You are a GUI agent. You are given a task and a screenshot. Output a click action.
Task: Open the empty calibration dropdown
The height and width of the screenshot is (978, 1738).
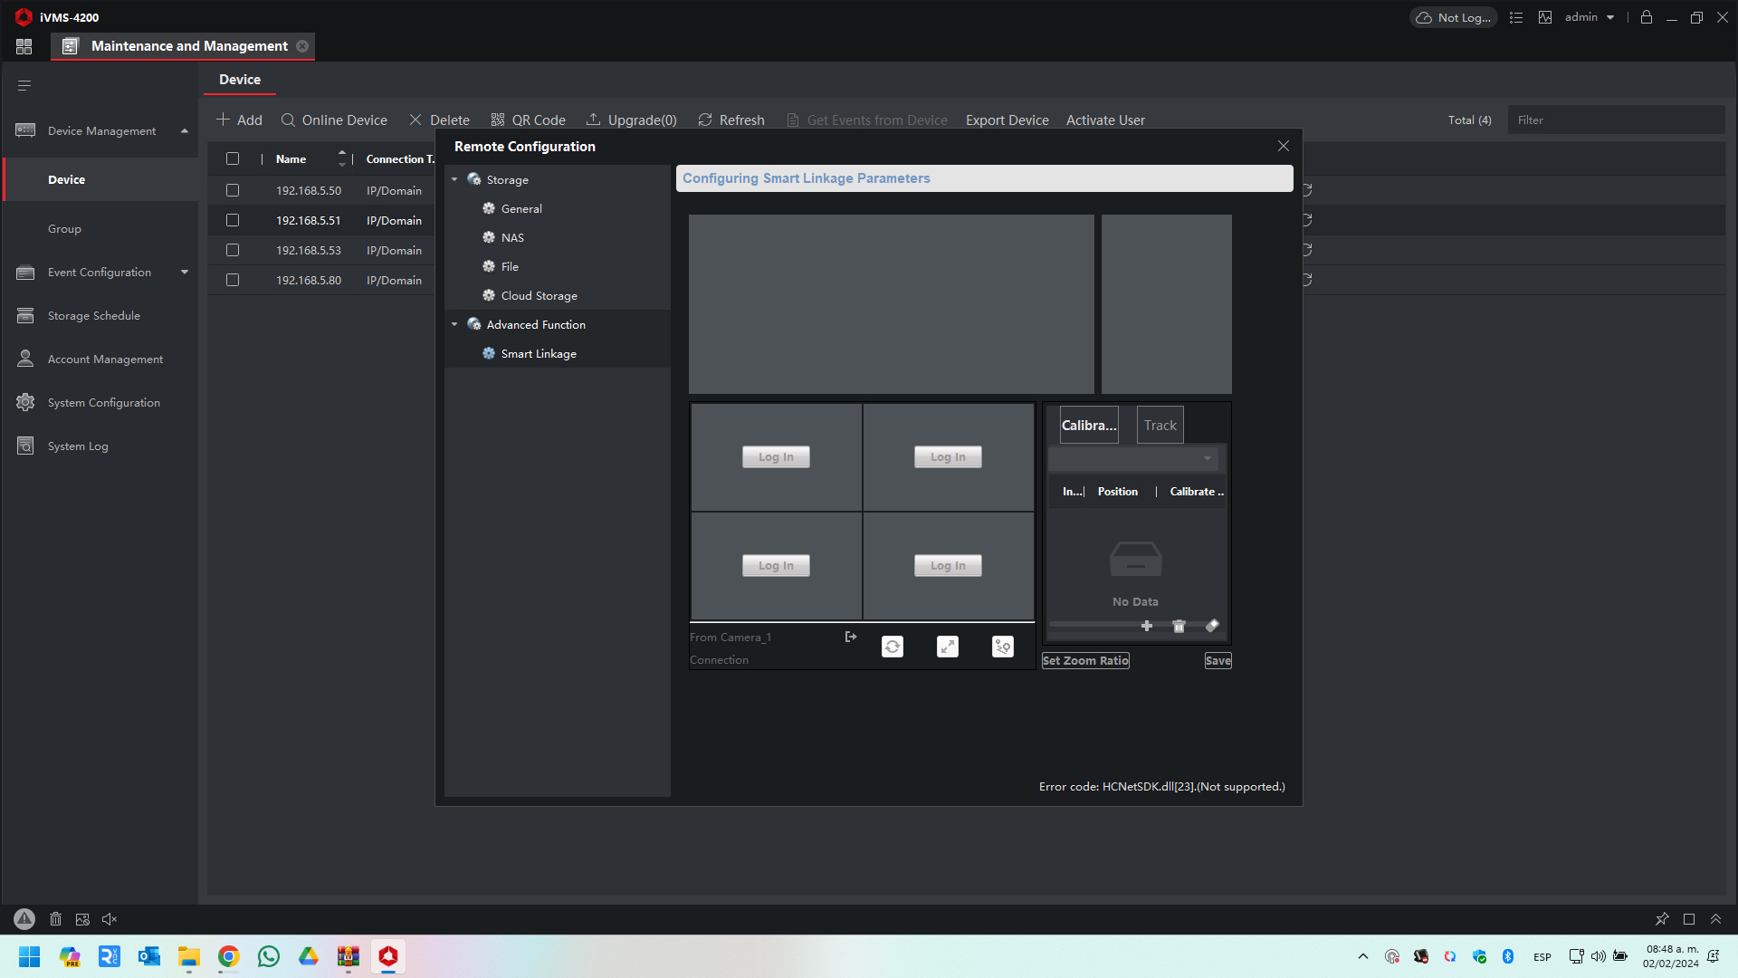coord(1132,458)
